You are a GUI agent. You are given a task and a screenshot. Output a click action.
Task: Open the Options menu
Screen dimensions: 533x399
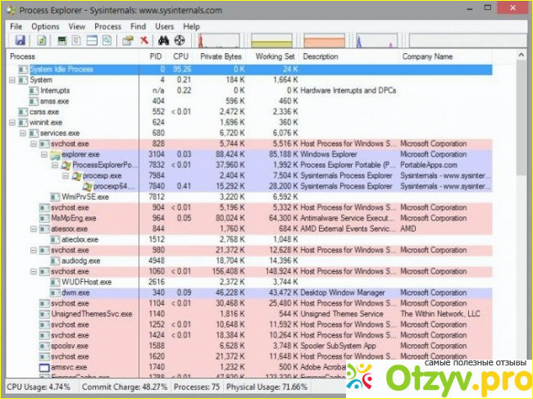click(45, 26)
